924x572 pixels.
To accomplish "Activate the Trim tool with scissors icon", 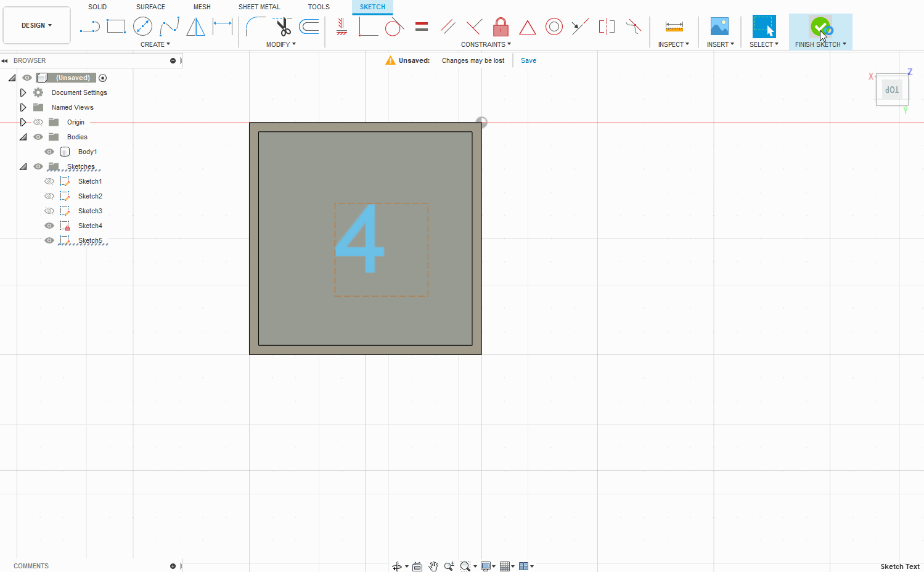I will pyautogui.click(x=283, y=27).
